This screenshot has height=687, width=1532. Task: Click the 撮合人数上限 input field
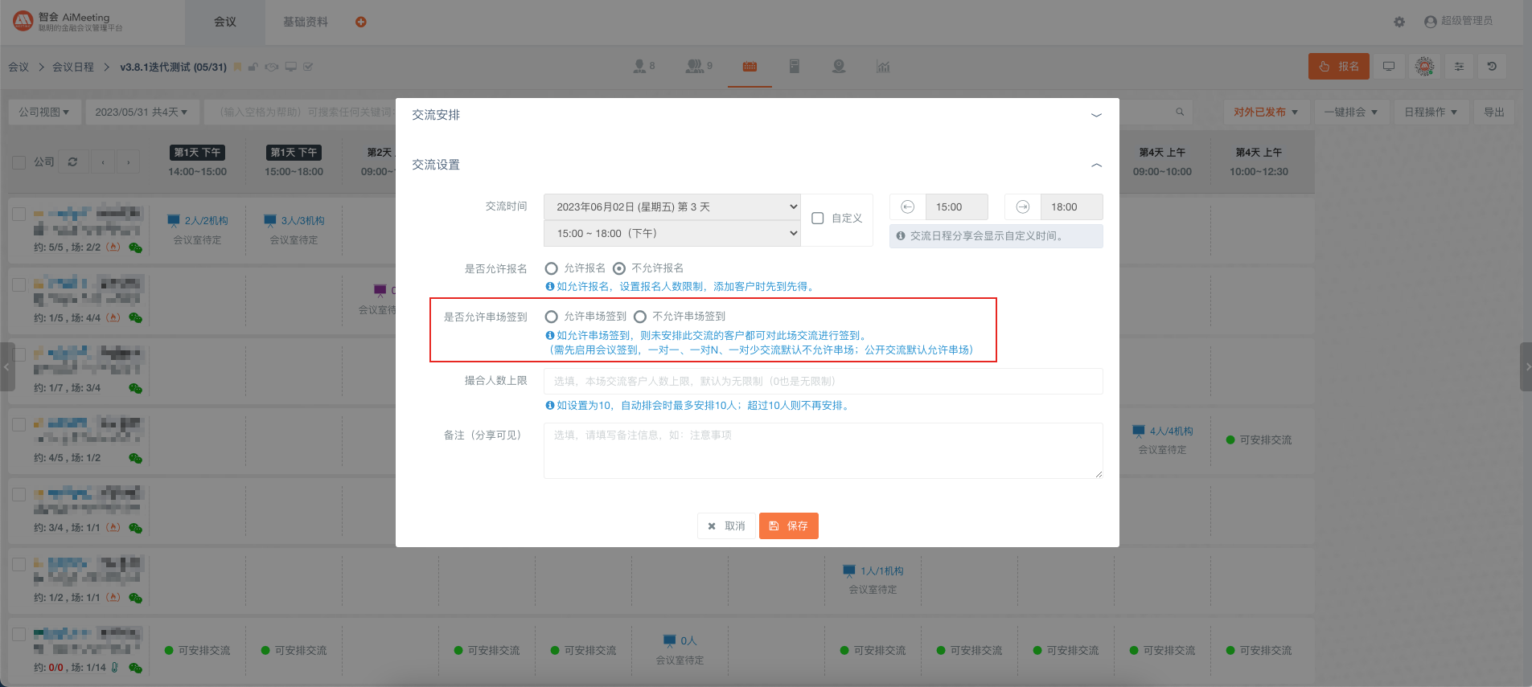(x=823, y=382)
